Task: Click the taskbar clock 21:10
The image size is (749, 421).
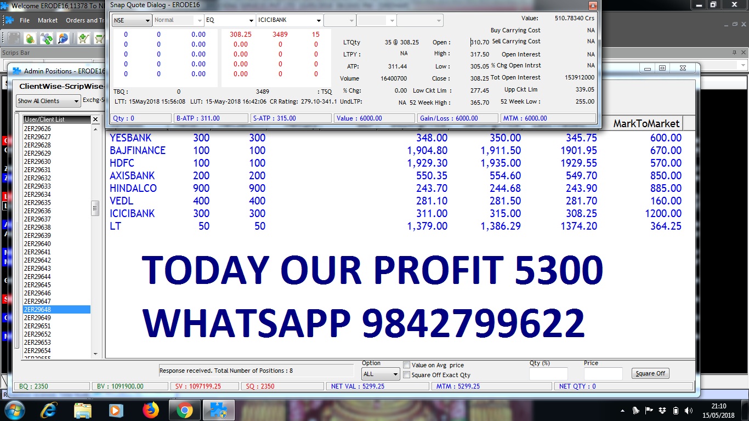Action: (x=718, y=406)
